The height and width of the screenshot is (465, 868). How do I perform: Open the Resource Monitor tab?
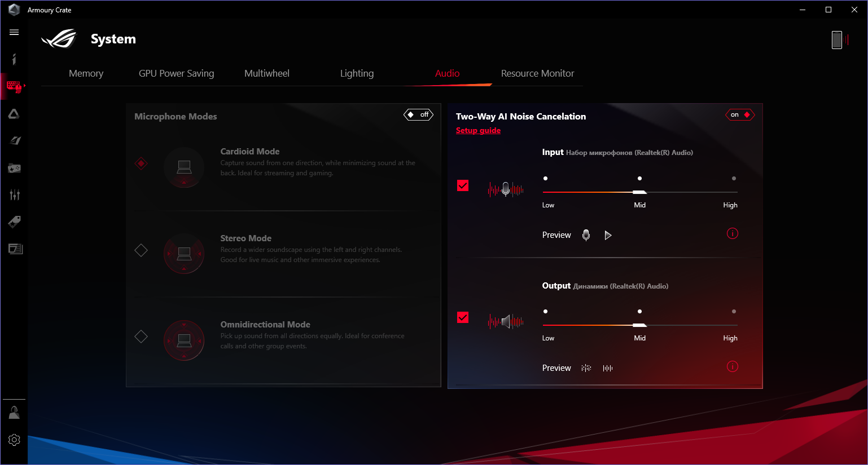click(x=538, y=73)
